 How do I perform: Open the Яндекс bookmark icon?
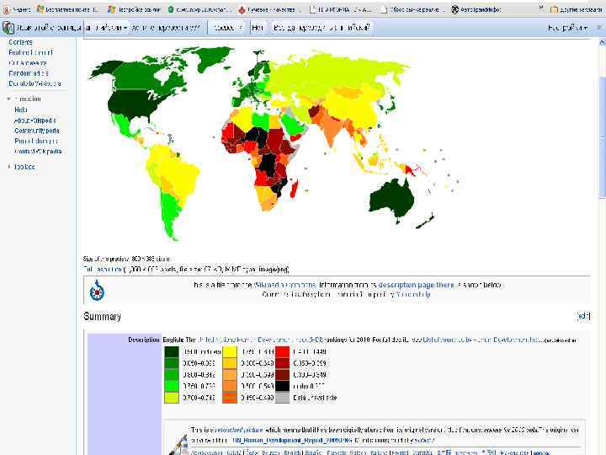(x=6, y=9)
